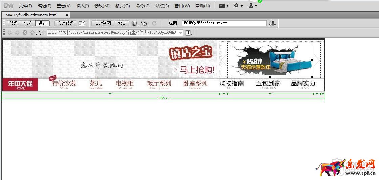The image size is (379, 180).
Task: Click the stop loading icon
Action: coord(25,32)
